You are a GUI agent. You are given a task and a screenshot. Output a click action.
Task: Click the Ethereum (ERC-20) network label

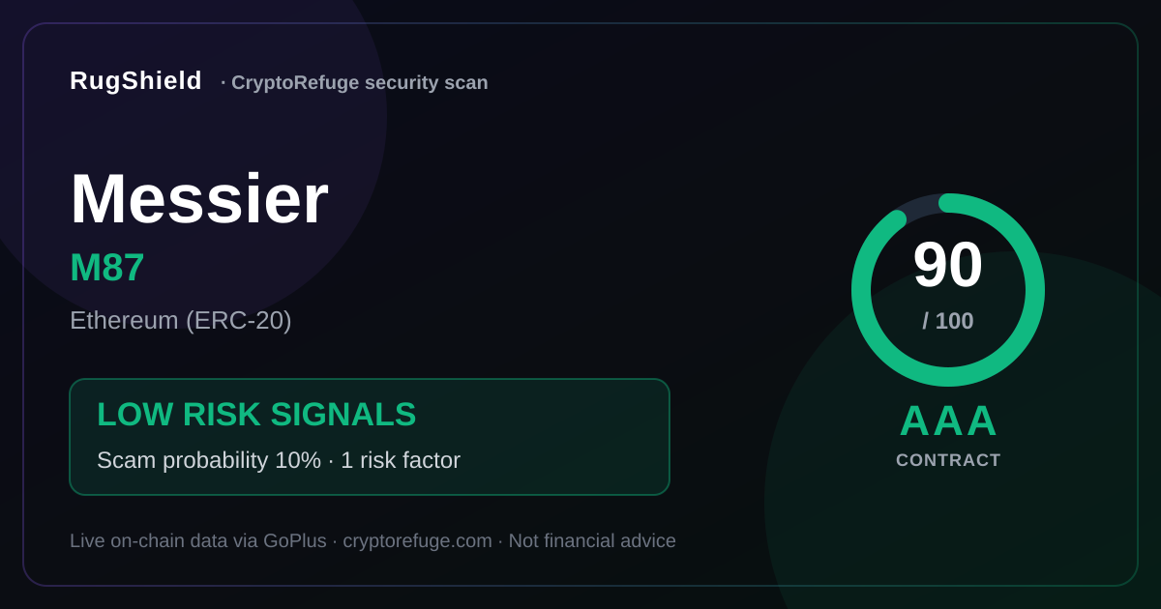click(x=181, y=320)
